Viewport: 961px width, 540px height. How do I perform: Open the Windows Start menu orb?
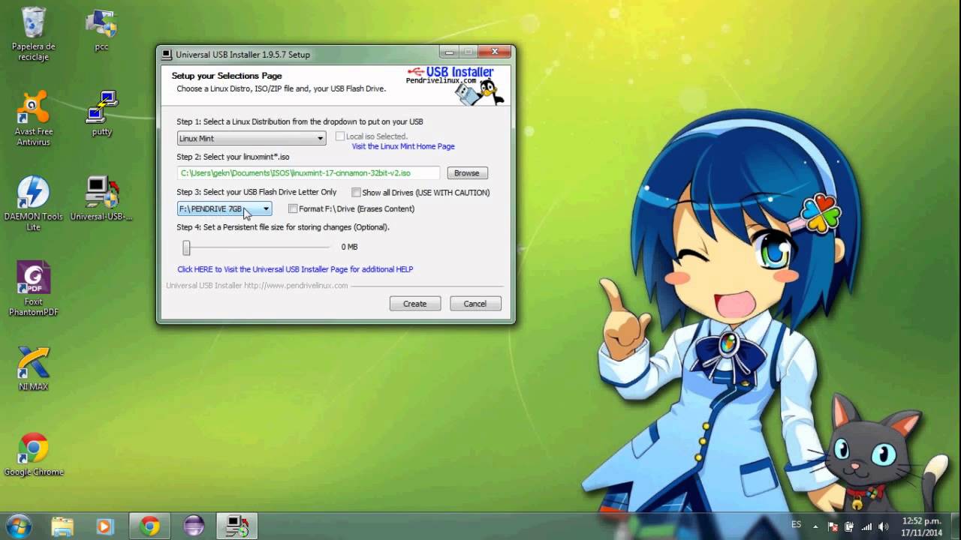pyautogui.click(x=18, y=526)
